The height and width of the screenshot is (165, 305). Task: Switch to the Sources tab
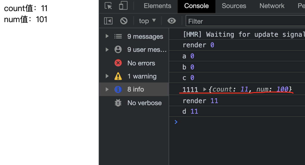[x=234, y=6]
